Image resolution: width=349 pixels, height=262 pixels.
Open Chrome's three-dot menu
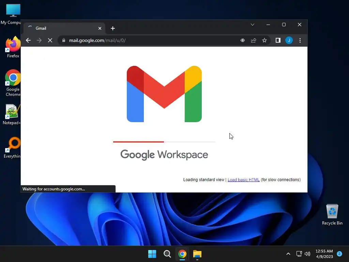[300, 40]
